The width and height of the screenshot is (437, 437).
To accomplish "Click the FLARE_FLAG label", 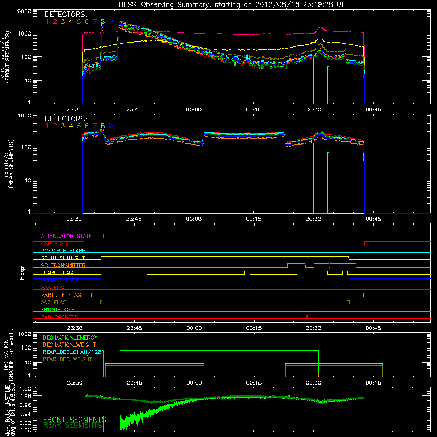I will [x=57, y=273].
